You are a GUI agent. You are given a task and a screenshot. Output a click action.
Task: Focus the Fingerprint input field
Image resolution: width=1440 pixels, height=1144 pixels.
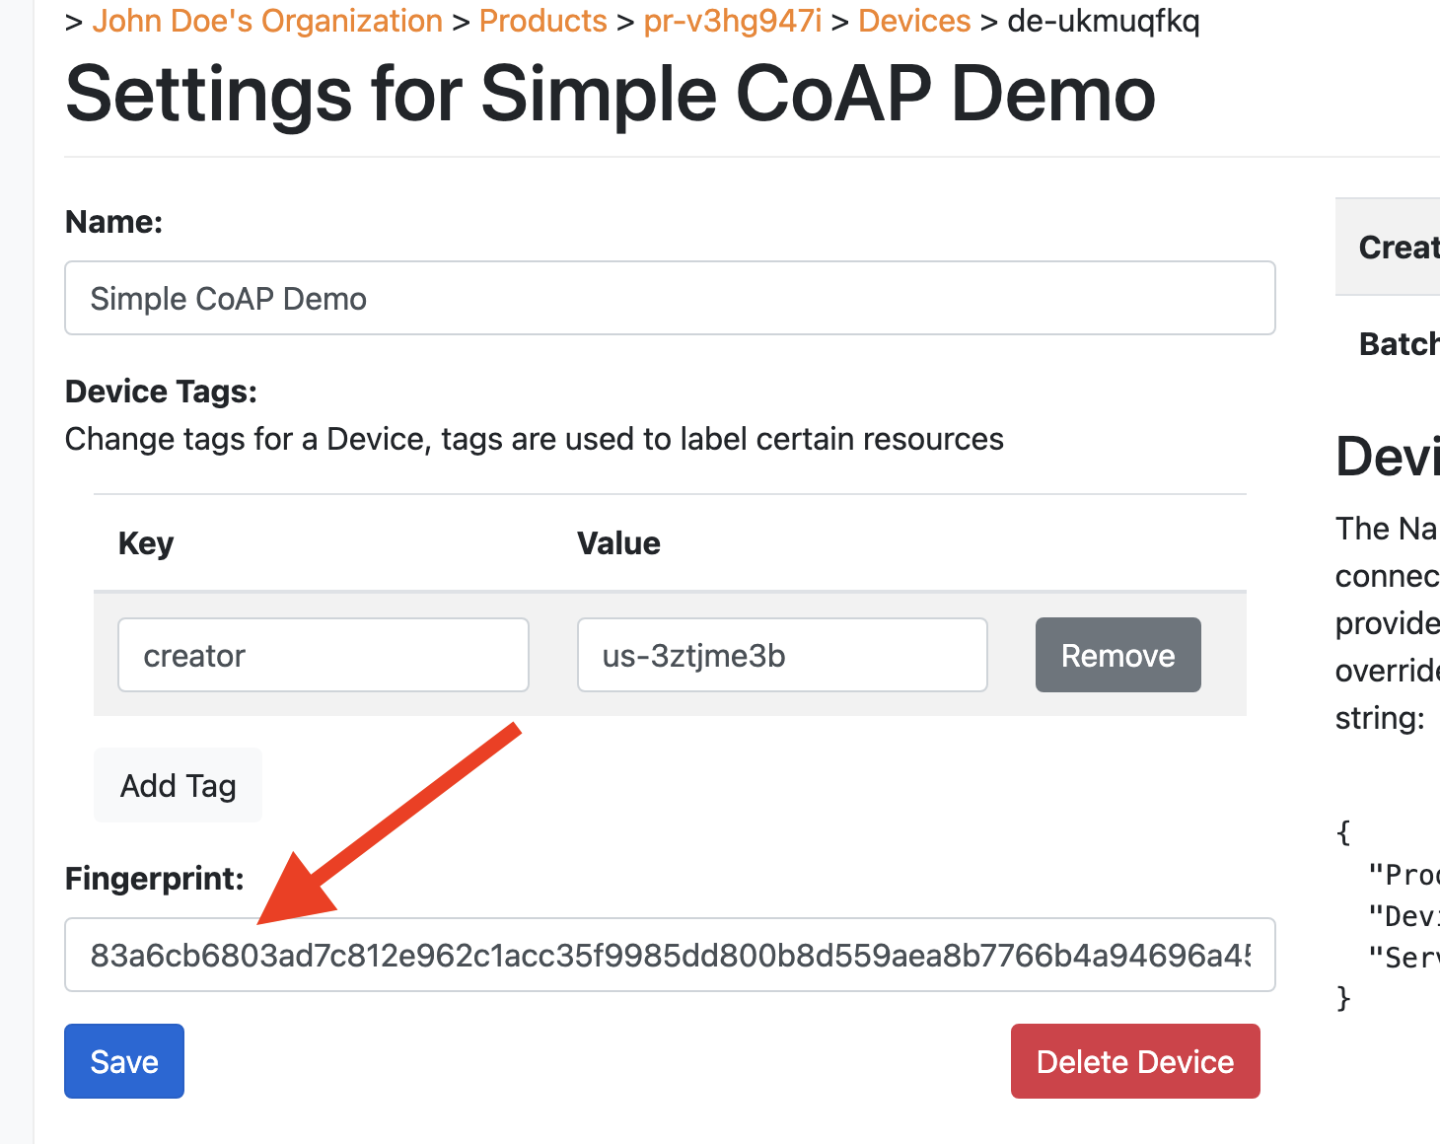point(670,955)
